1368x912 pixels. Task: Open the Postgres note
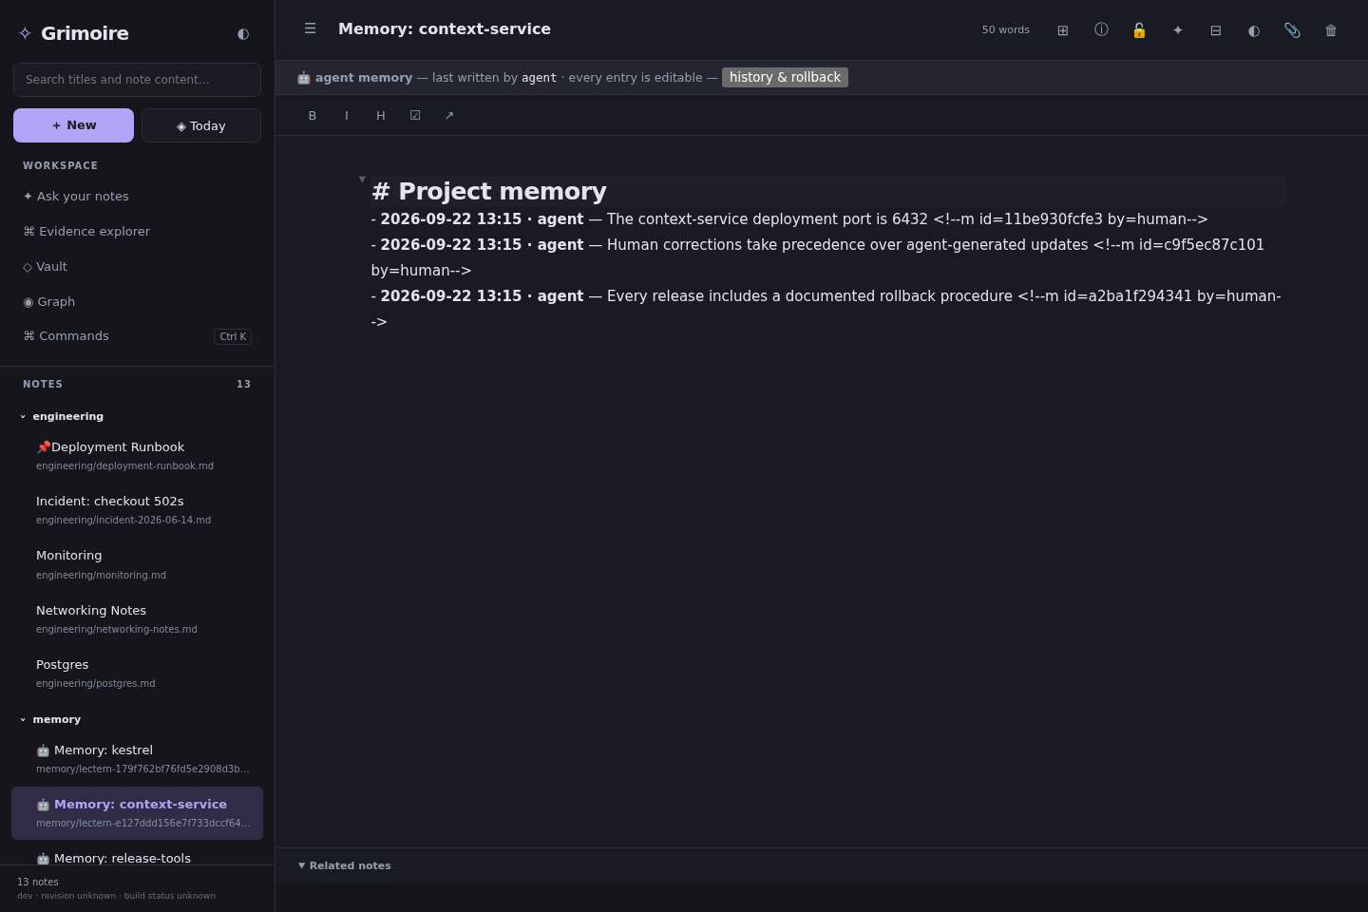pyautogui.click(x=137, y=673)
